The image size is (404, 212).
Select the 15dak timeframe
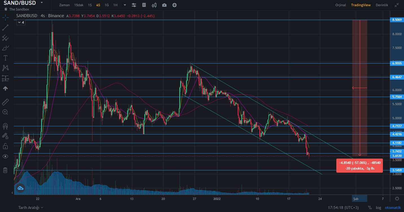pos(79,5)
